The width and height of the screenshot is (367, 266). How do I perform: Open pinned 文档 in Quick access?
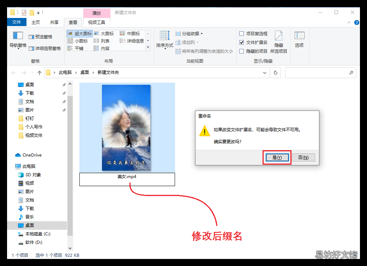click(x=30, y=101)
